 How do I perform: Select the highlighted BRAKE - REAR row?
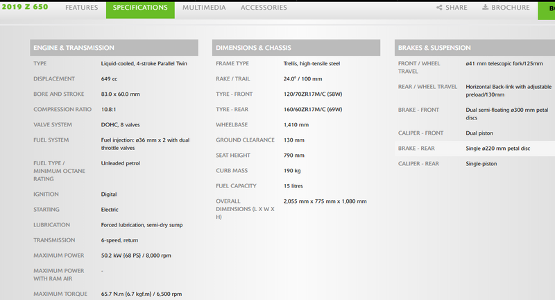[475, 149]
